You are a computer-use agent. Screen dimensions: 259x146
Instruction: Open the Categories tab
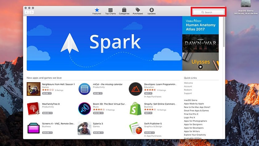click(x=124, y=11)
